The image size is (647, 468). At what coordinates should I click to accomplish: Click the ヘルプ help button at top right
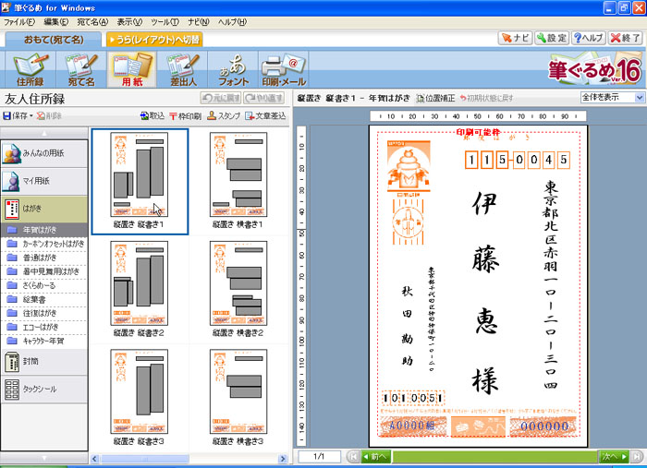tap(589, 38)
